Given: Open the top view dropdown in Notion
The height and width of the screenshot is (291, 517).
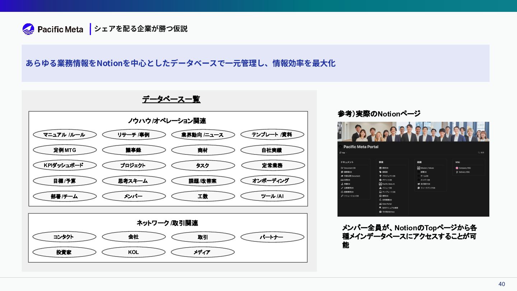Looking at the screenshot, I should tap(343, 153).
